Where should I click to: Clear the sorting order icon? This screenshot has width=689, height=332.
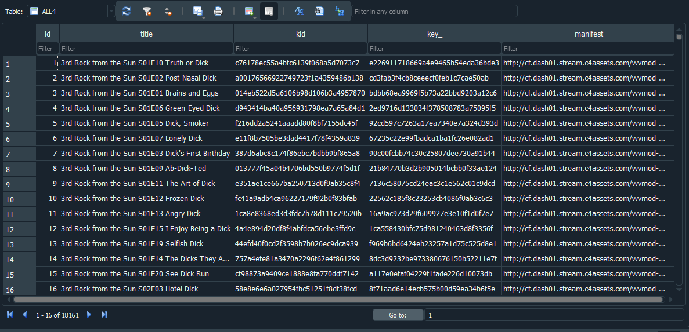(x=168, y=12)
